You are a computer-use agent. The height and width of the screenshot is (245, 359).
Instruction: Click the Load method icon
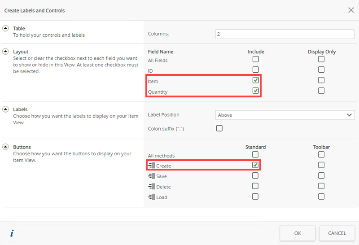[x=151, y=197]
